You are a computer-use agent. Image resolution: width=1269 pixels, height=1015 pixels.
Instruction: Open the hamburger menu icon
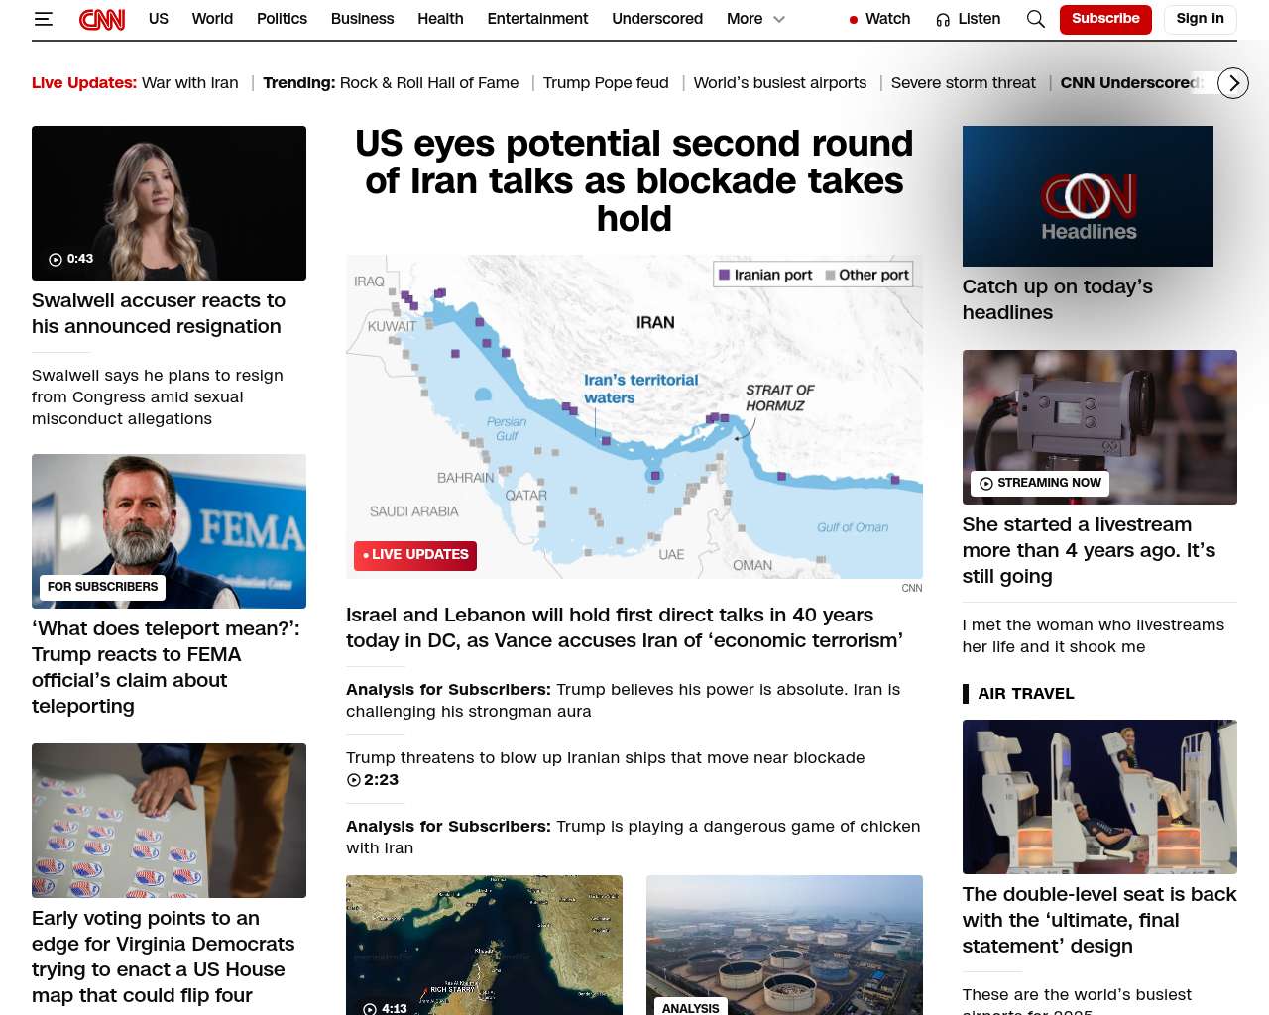[x=43, y=19]
